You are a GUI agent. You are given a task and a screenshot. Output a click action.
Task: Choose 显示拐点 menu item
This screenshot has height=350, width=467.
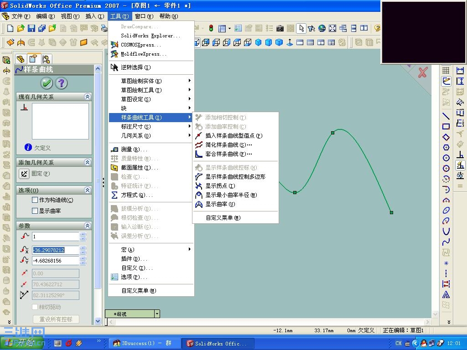pyautogui.click(x=235, y=186)
